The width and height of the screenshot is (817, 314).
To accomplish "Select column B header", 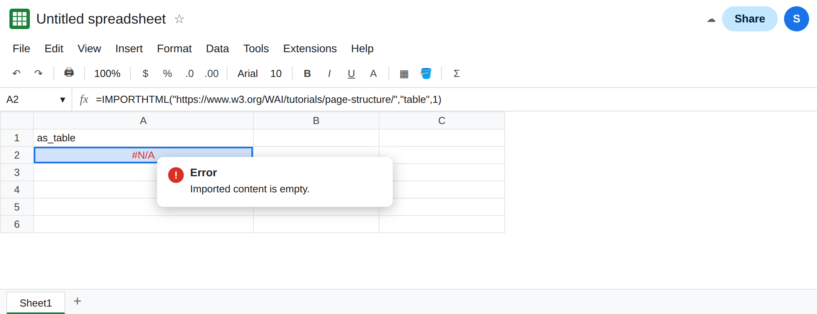I will (316, 120).
